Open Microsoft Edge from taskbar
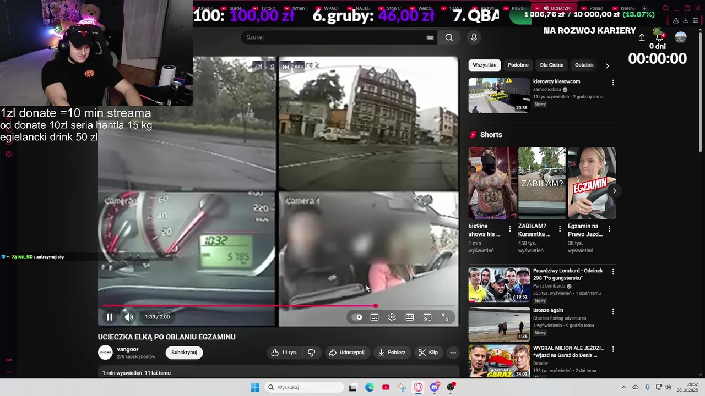The width and height of the screenshot is (705, 396). click(370, 387)
